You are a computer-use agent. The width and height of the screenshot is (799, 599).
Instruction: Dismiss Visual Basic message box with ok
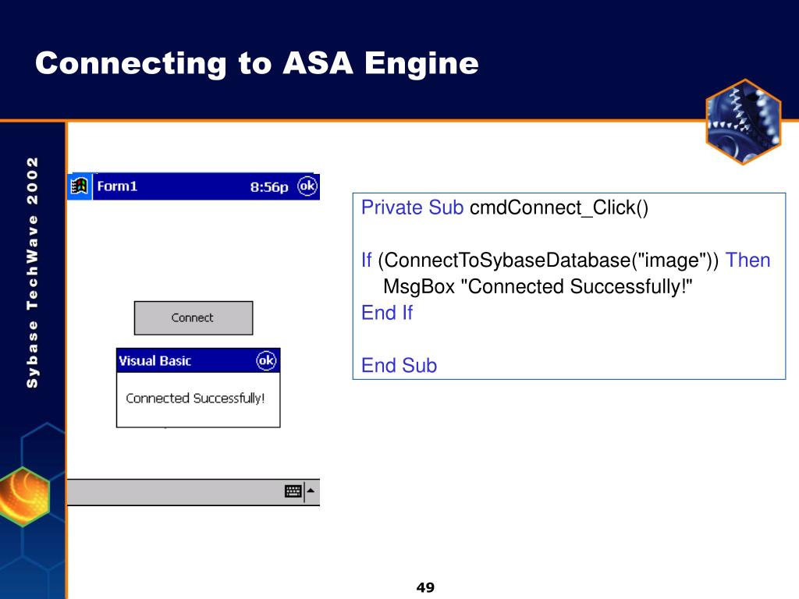[266, 360]
